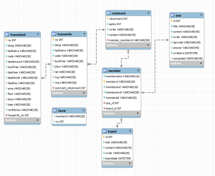Click the diamond icon beside favor memberid
Viewport: 215px width, 176px height.
tap(54, 116)
